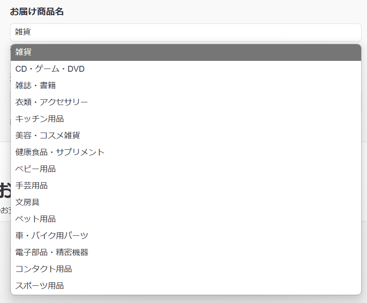This screenshot has width=367, height=303.
Task: Click the small cut-off お text below the heading
Action: [x=4, y=210]
